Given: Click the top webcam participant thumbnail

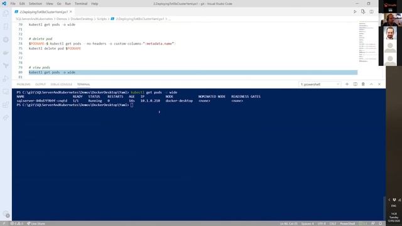Looking at the screenshot, I should click(390, 19).
